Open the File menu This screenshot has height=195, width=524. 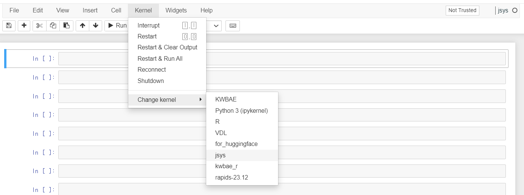[14, 11]
